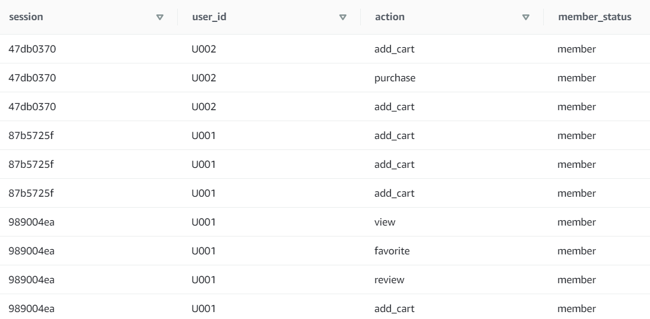Click the sort triangle in session header
Viewport: 650px width, 319px height.
pos(160,17)
